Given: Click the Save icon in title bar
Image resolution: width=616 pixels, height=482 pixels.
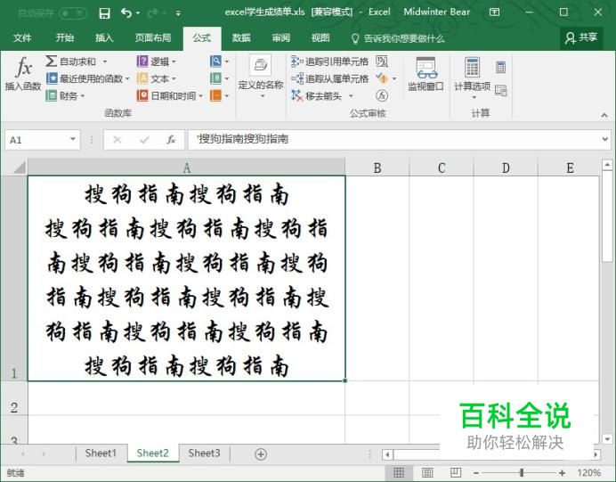Looking at the screenshot, I should [104, 13].
